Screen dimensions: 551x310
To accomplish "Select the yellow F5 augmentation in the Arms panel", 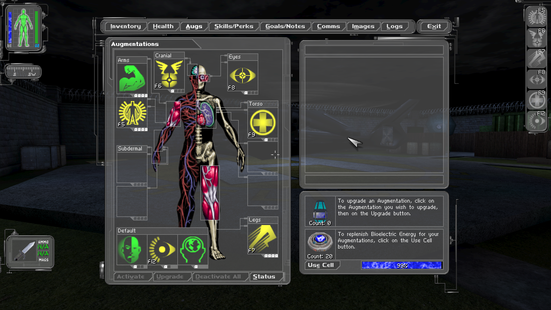I will click(x=132, y=113).
